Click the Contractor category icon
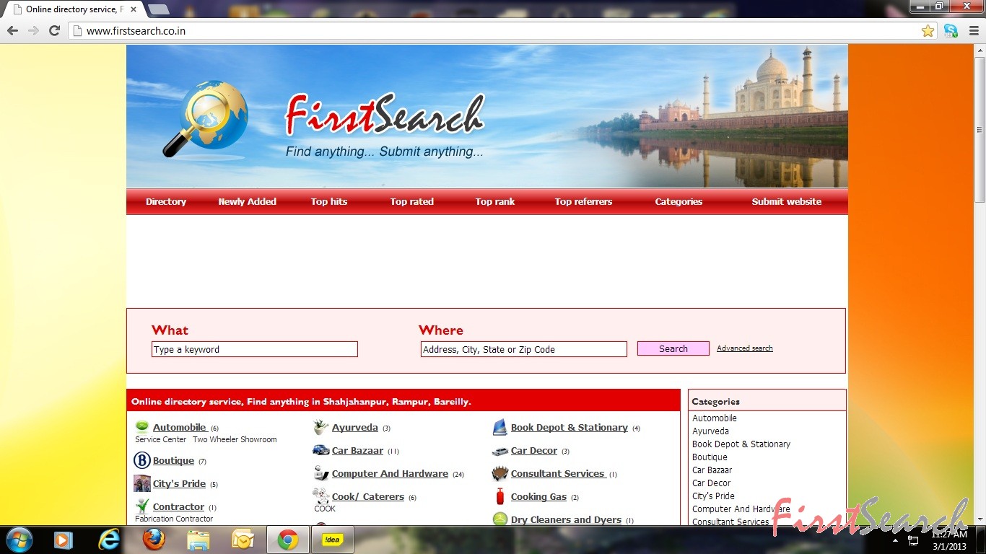 (141, 506)
